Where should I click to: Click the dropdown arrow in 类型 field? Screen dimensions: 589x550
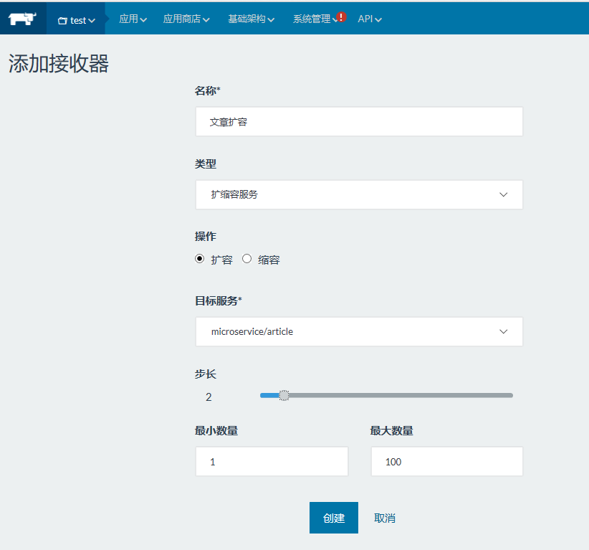click(x=504, y=194)
